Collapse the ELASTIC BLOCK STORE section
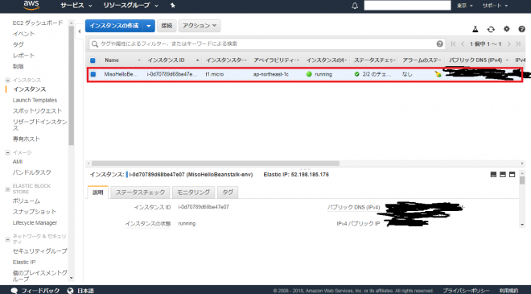 (7, 188)
